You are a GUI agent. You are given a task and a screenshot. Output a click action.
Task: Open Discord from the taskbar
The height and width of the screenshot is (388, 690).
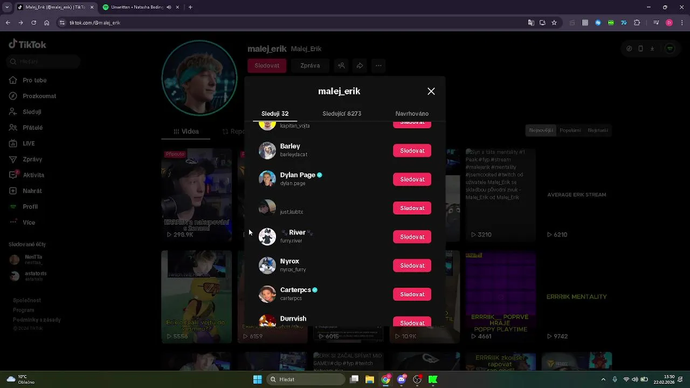pos(402,379)
